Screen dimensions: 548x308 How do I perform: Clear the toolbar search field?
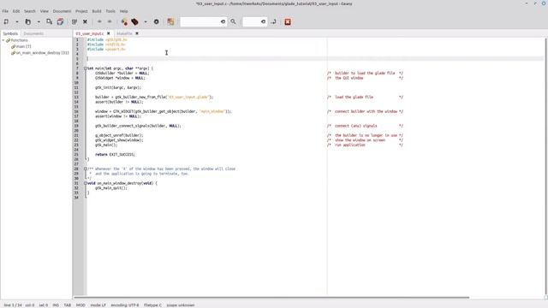223,21
